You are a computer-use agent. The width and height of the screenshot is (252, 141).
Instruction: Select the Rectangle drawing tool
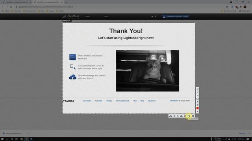tap(197, 99)
